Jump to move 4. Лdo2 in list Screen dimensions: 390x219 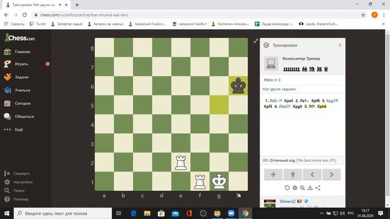pyautogui.click(x=285, y=106)
